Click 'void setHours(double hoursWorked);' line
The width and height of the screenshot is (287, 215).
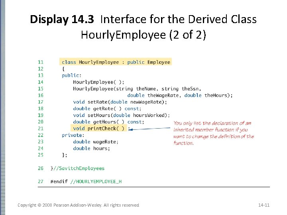(121, 115)
